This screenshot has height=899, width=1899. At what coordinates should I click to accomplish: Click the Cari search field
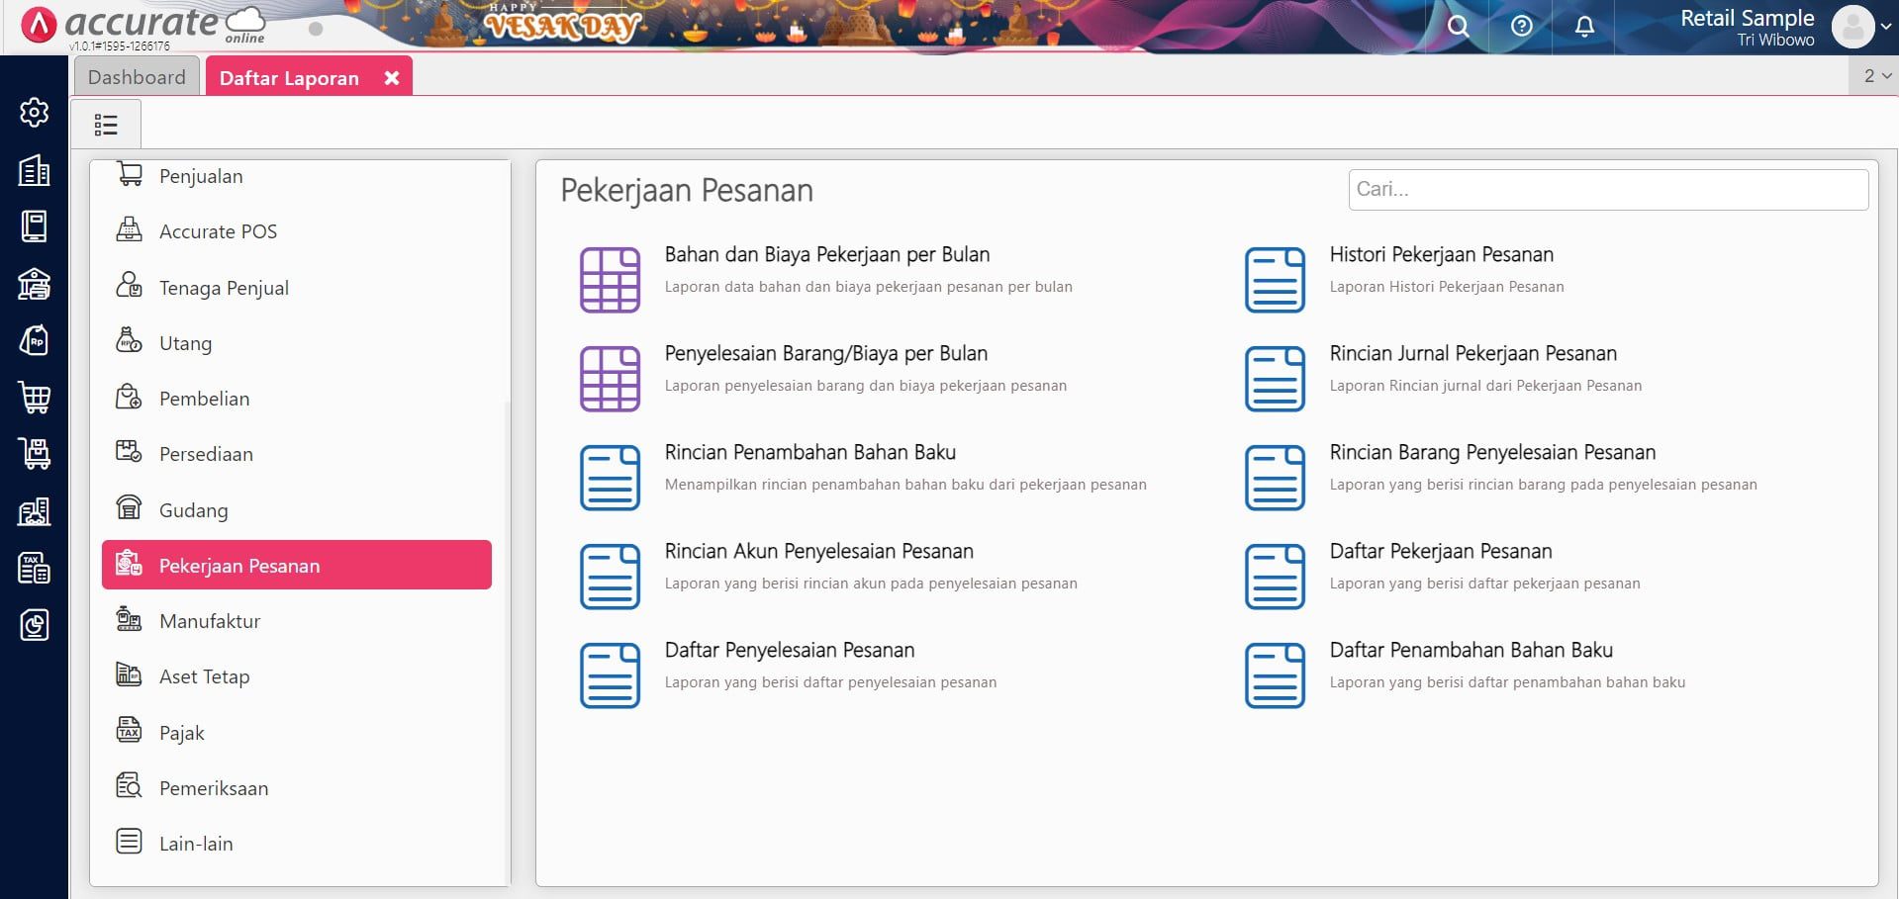point(1607,190)
